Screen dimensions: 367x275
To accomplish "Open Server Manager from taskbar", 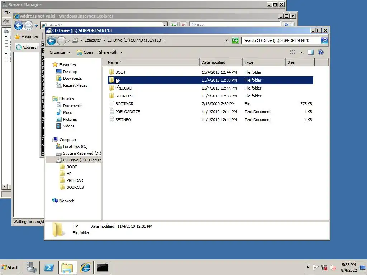I will click(x=31, y=267).
